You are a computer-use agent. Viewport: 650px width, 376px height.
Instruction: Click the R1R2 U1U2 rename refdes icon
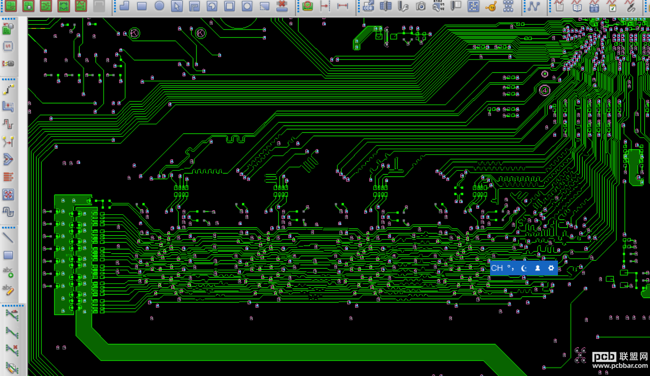438,6
